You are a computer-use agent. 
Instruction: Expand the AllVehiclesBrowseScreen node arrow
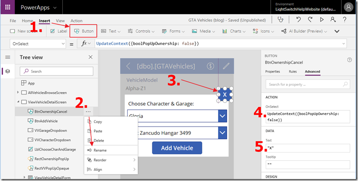(x=18, y=93)
